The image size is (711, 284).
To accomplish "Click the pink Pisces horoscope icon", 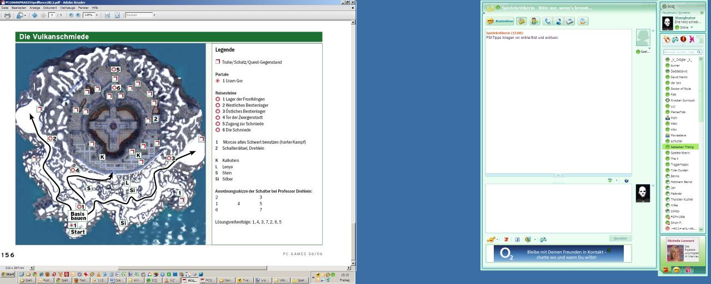I will click(692, 39).
